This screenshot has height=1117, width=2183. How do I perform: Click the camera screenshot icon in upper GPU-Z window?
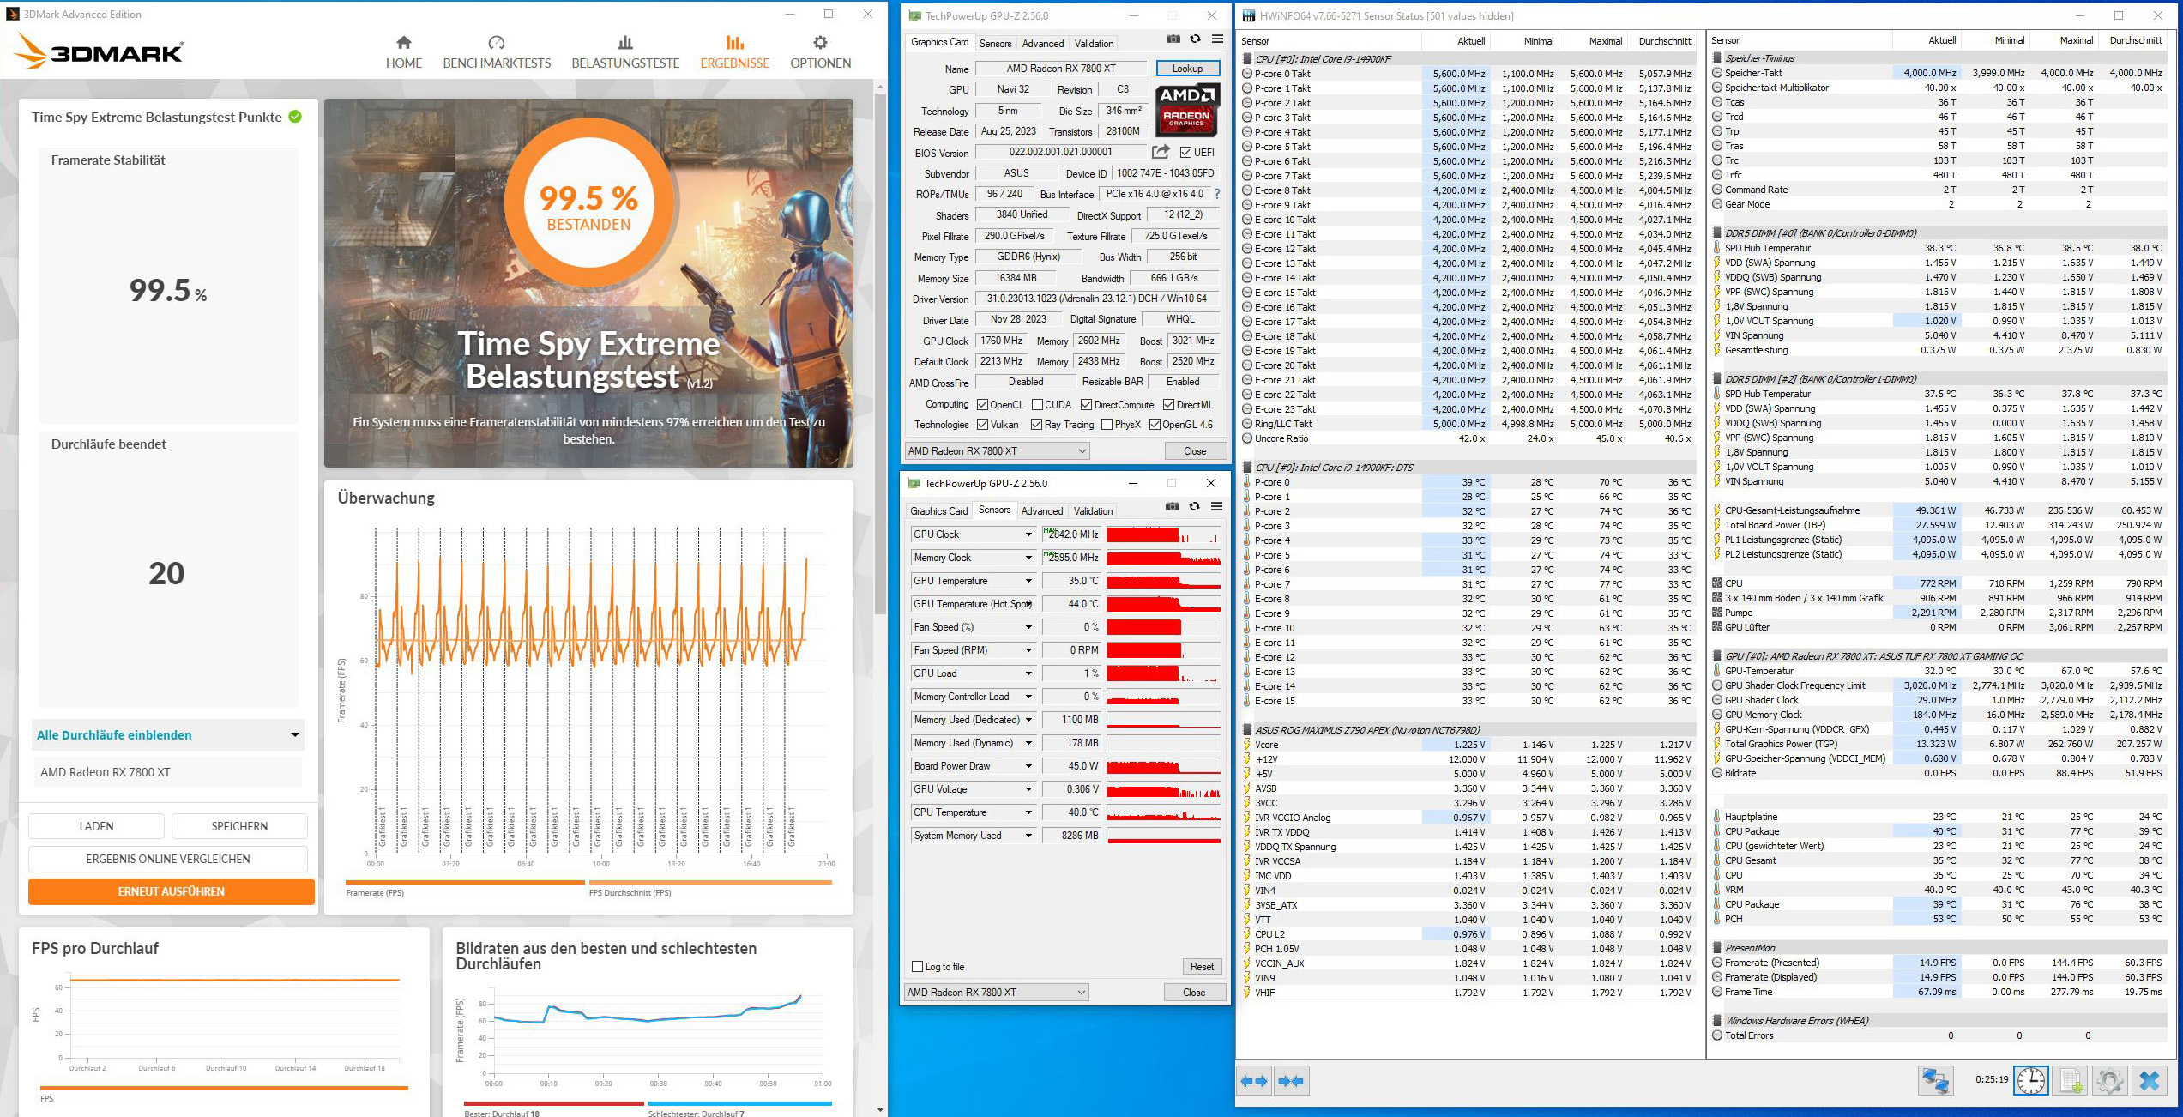1173,39
